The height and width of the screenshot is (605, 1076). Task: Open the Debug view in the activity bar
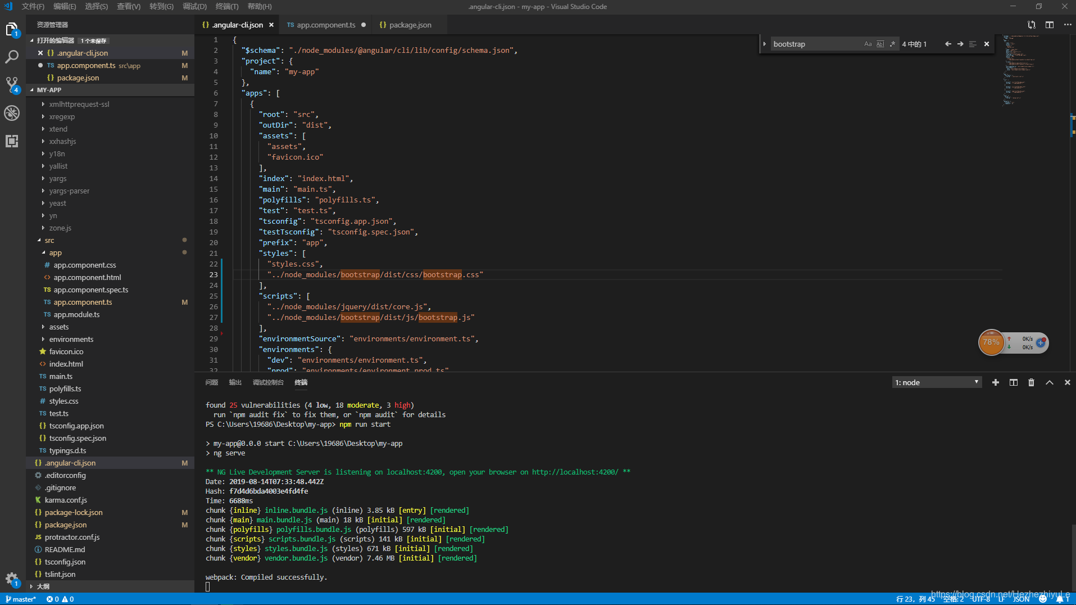[12, 113]
